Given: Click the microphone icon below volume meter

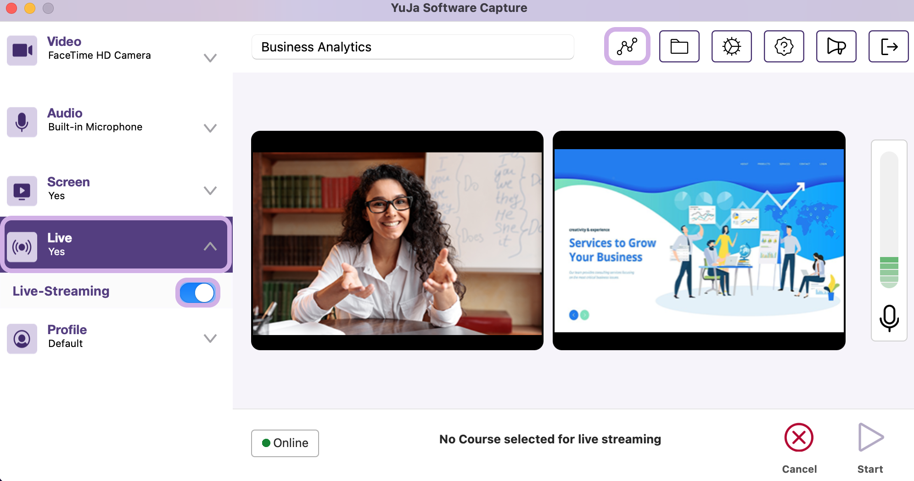Looking at the screenshot, I should click(889, 318).
